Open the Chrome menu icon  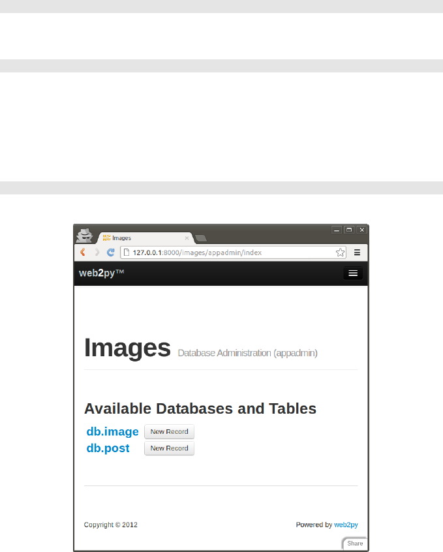point(357,253)
